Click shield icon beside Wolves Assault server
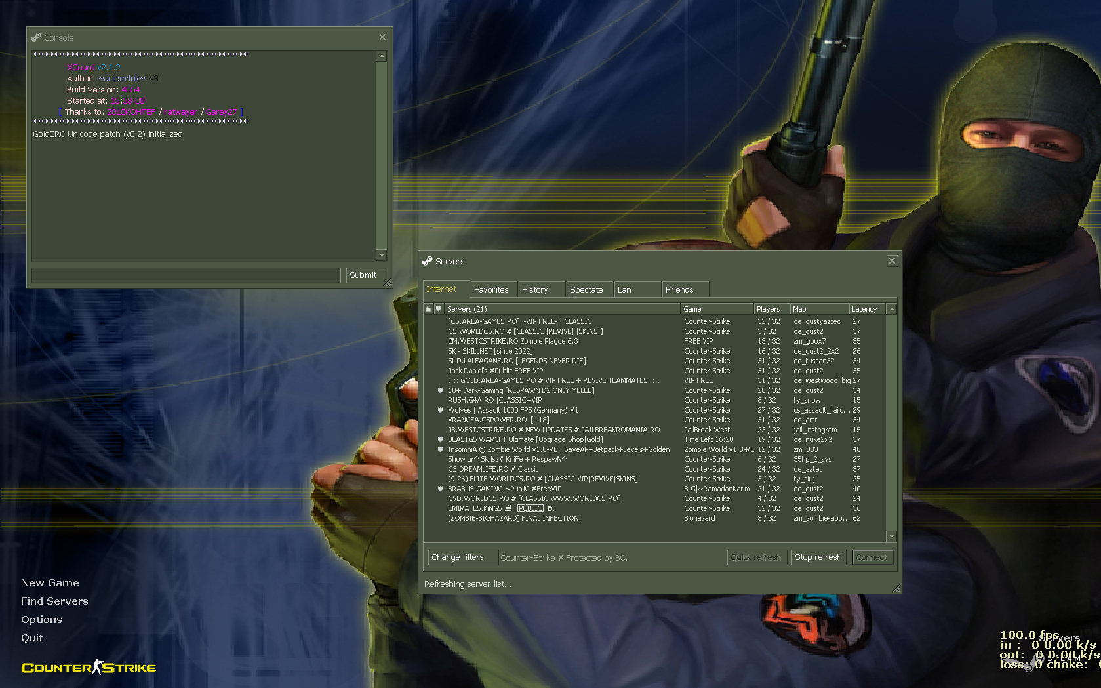This screenshot has width=1101, height=688. (440, 410)
